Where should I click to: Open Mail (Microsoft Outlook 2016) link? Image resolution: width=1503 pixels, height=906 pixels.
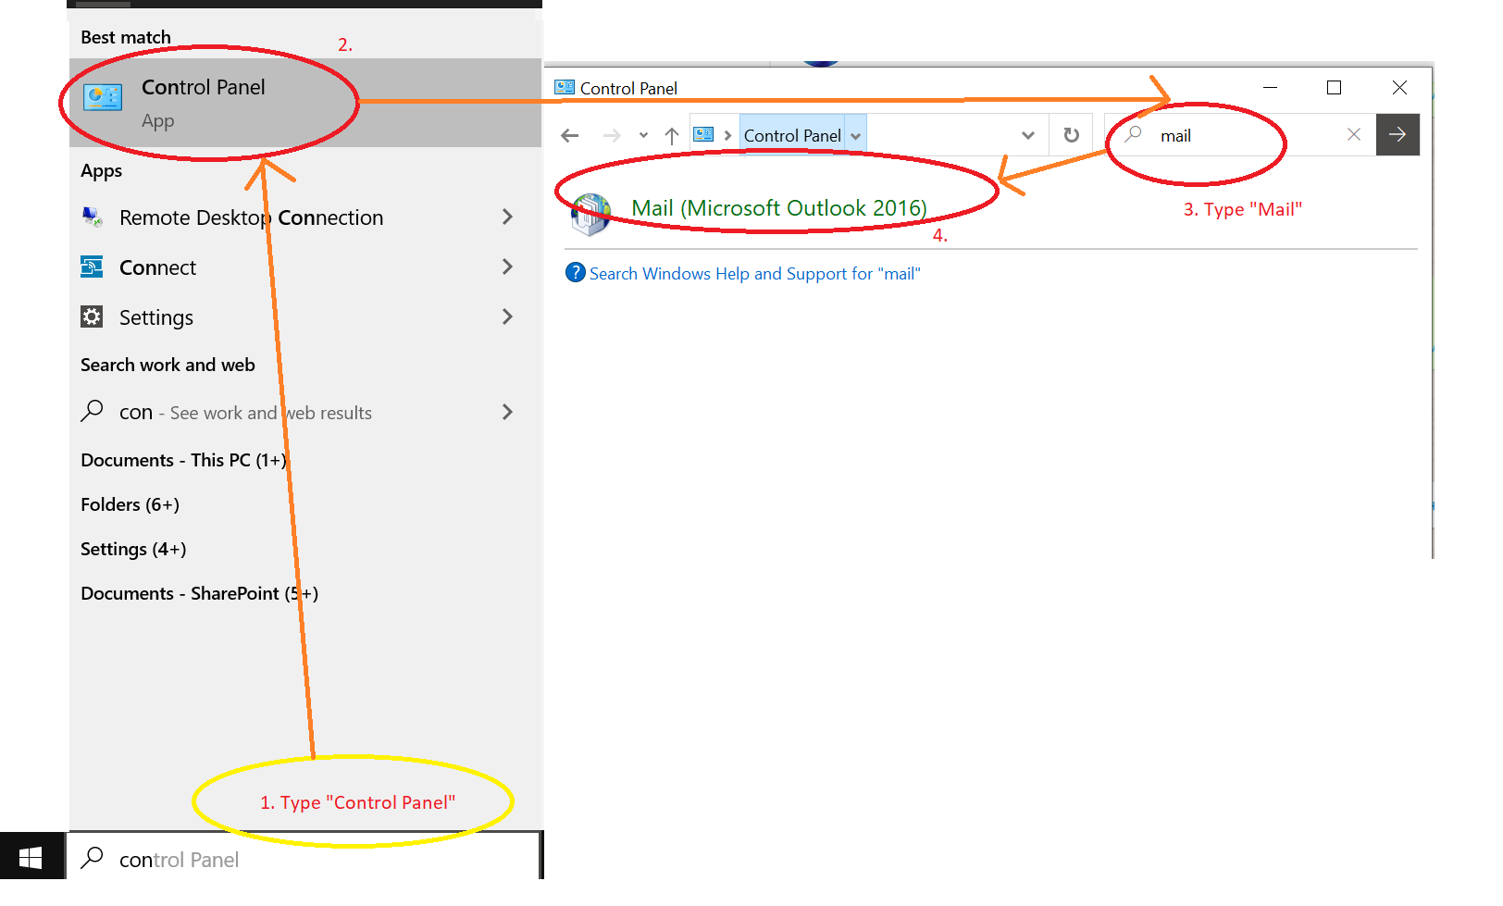coord(779,208)
